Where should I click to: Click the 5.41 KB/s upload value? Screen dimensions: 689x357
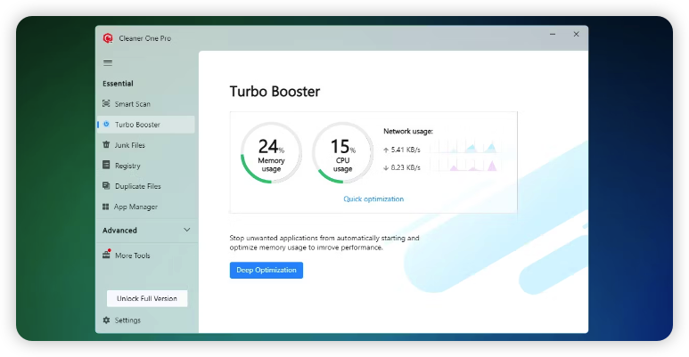point(406,150)
